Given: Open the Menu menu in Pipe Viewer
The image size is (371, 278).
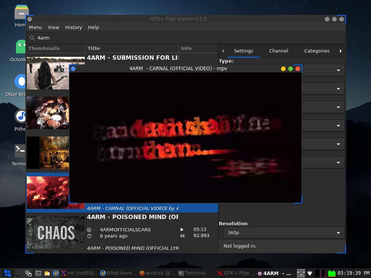Looking at the screenshot, I should click(x=36, y=28).
